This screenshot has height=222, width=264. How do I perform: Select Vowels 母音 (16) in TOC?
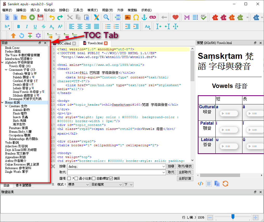(x=20, y=66)
